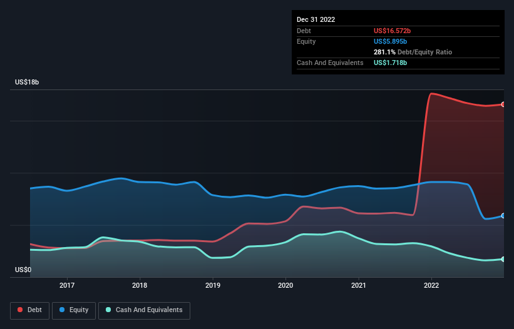This screenshot has width=514, height=329.
Task: Click the US$1.718b cash value in the tooltip
Action: point(390,63)
